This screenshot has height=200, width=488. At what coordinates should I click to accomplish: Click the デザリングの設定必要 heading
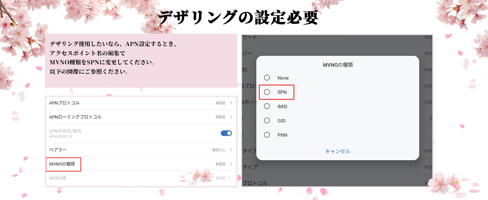click(x=238, y=18)
